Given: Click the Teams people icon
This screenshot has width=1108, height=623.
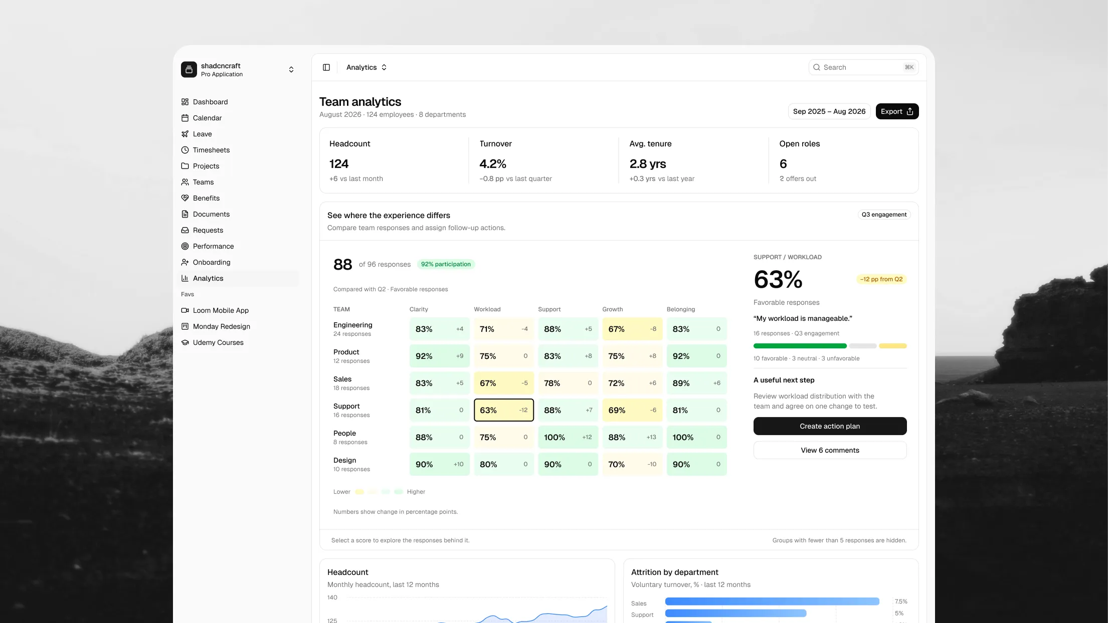Looking at the screenshot, I should pyautogui.click(x=185, y=182).
